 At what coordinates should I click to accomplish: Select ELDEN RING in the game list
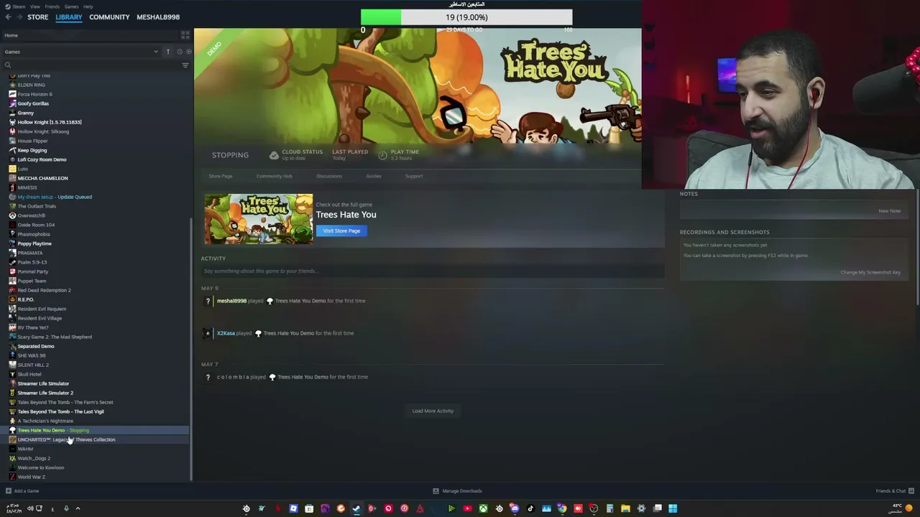coord(31,85)
